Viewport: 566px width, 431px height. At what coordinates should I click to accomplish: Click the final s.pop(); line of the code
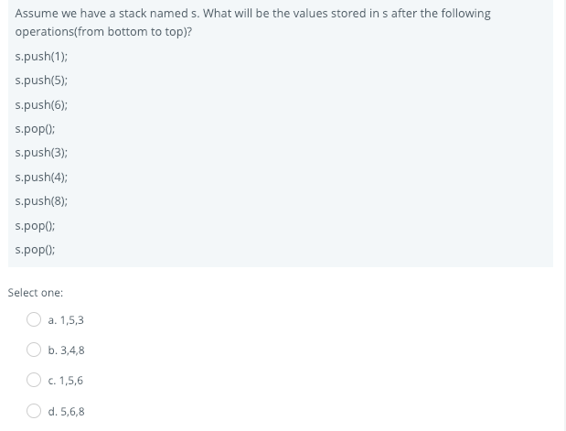[x=35, y=250]
